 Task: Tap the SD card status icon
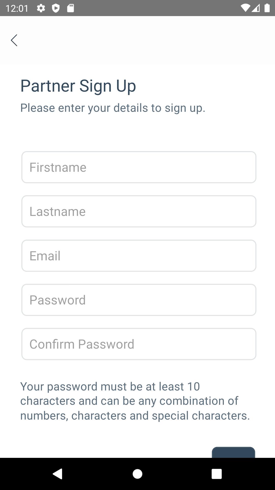tap(71, 8)
